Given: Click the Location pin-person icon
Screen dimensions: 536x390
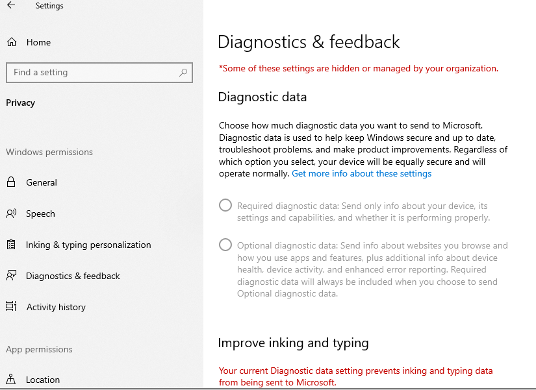Looking at the screenshot, I should coord(11,379).
